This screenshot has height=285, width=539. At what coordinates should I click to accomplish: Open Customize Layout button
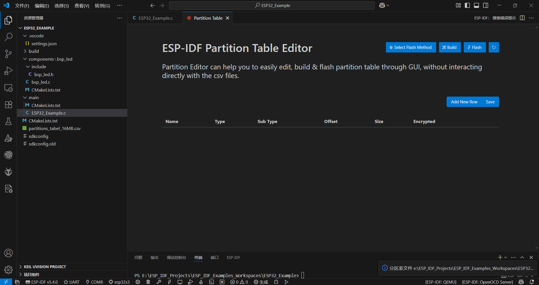click(458, 5)
